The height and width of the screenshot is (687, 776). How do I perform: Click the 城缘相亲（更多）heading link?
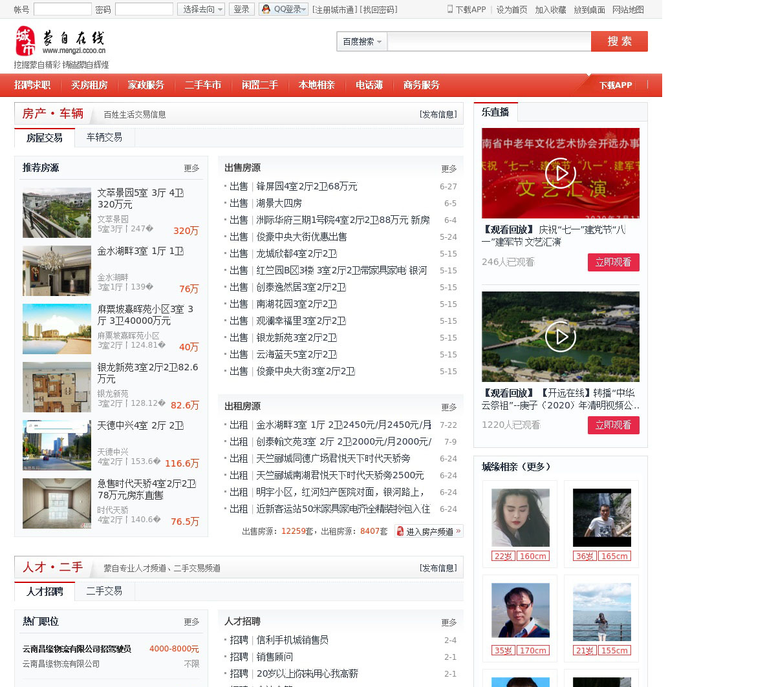tap(516, 467)
